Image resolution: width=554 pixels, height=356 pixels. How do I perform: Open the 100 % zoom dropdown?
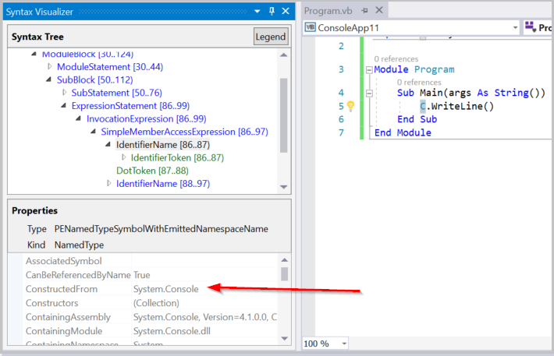tap(343, 344)
